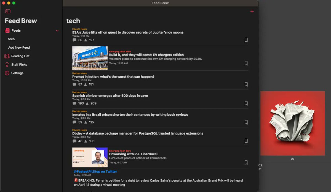Click comments icon on ESA's Juice article
Viewport: 331px width, 192px height.
click(74, 40)
